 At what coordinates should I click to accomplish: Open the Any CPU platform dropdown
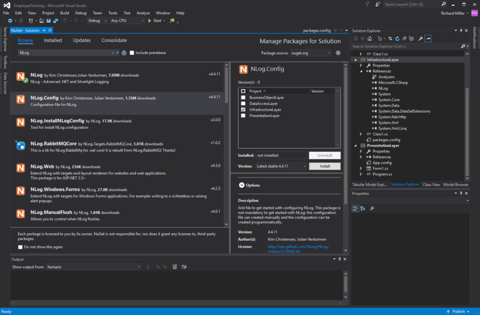pos(127,21)
